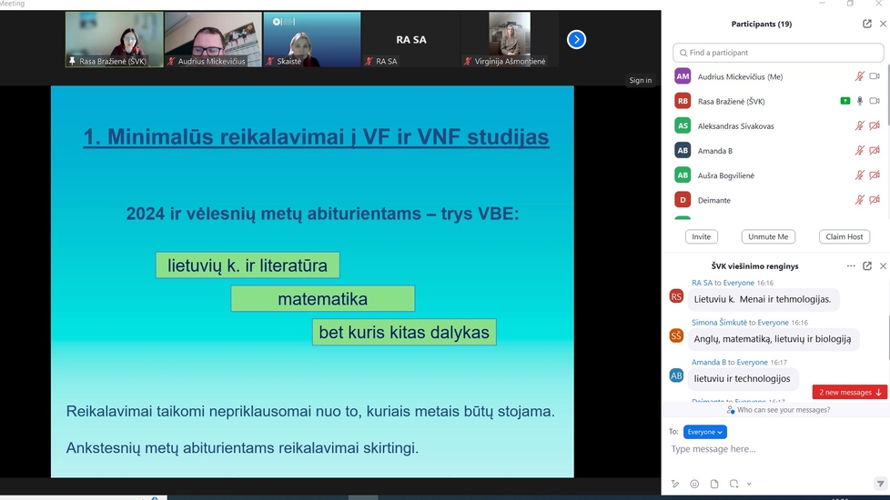Select Audrius Mickevičius (Me) in participants list
The width and height of the screenshot is (890, 500).
740,76
